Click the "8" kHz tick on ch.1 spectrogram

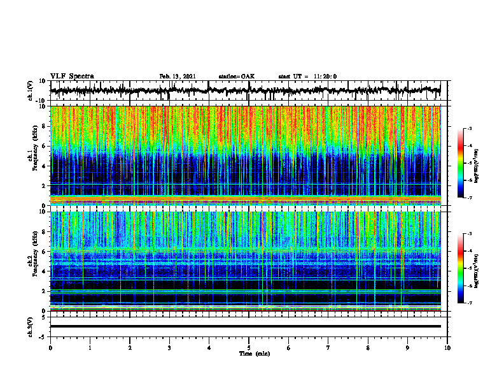(45, 126)
